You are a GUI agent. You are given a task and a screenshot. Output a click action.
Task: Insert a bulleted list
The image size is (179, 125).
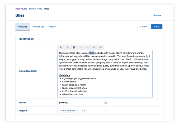coord(94,47)
